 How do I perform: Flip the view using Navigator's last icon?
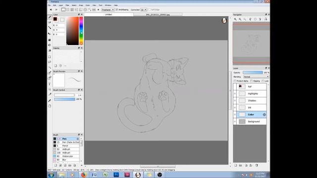pos(265,19)
